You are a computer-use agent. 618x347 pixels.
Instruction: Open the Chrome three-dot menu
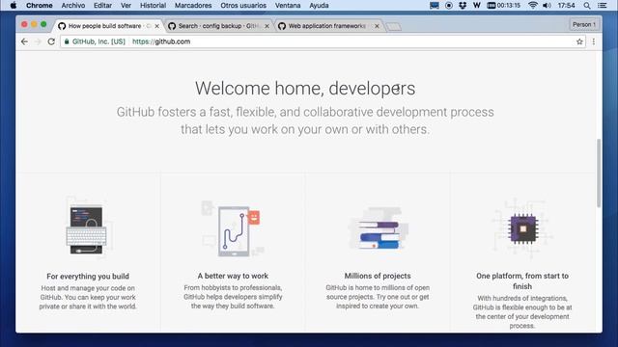pyautogui.click(x=594, y=41)
